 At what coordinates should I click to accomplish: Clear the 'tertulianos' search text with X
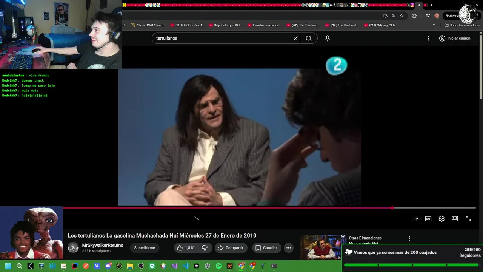pos(295,38)
